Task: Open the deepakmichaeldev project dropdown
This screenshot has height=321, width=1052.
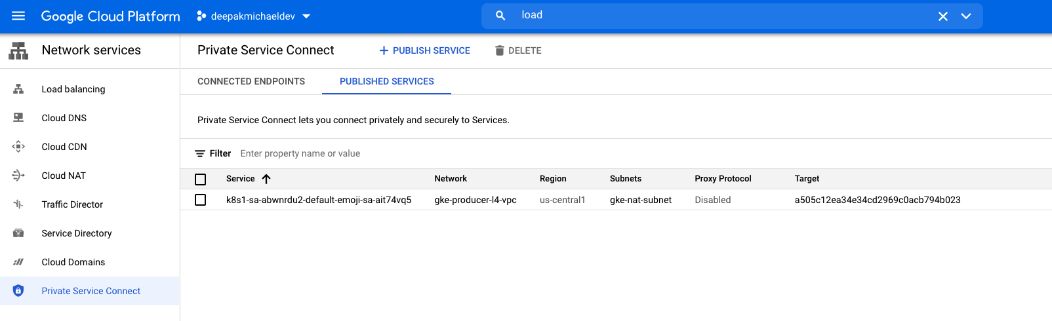Action: (x=254, y=16)
